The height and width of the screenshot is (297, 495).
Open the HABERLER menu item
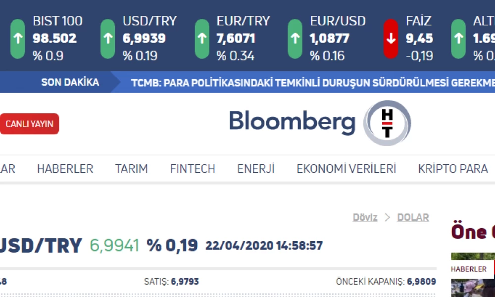click(65, 169)
